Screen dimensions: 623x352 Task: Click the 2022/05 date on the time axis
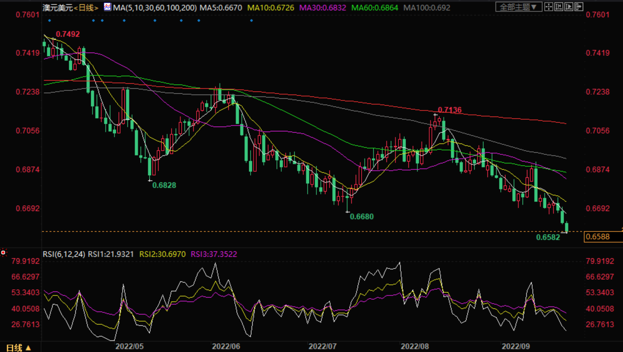tap(130, 347)
